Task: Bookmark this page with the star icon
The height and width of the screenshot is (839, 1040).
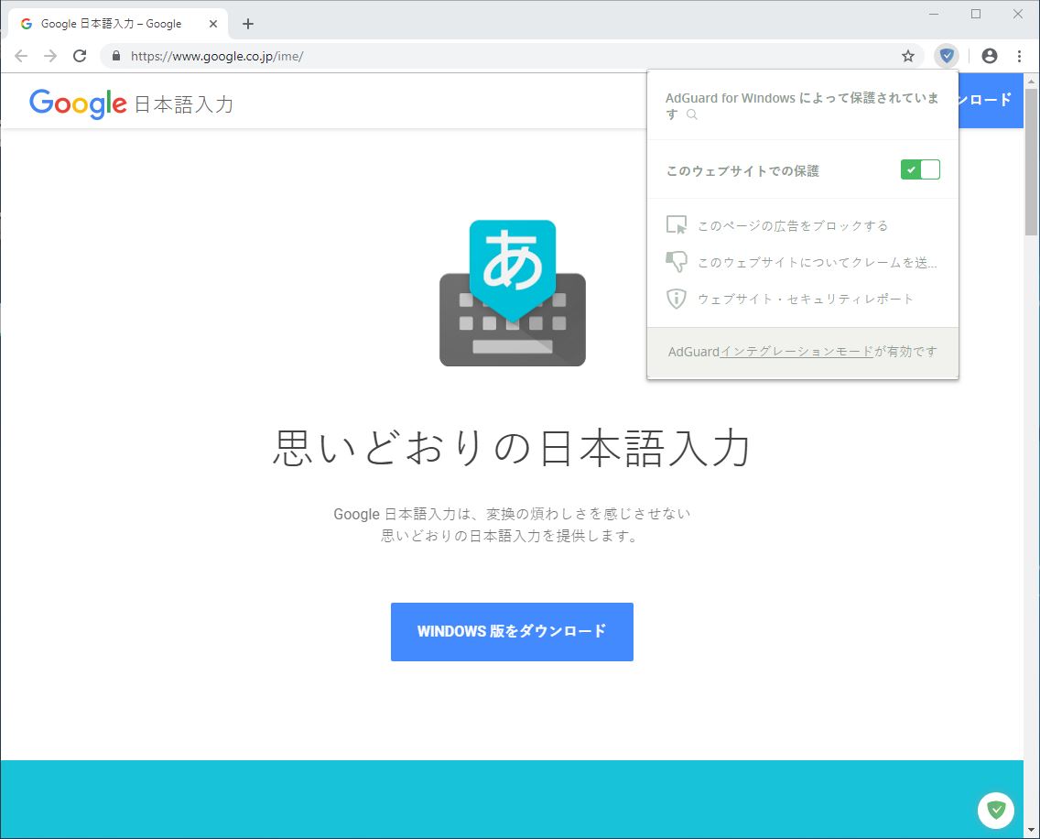Action: 908,56
